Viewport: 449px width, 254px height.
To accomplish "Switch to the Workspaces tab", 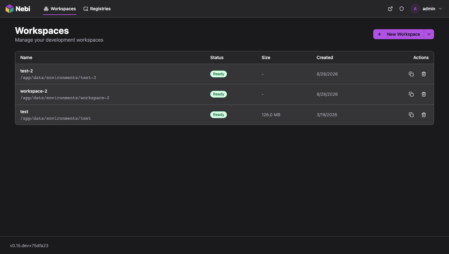I will (x=60, y=9).
